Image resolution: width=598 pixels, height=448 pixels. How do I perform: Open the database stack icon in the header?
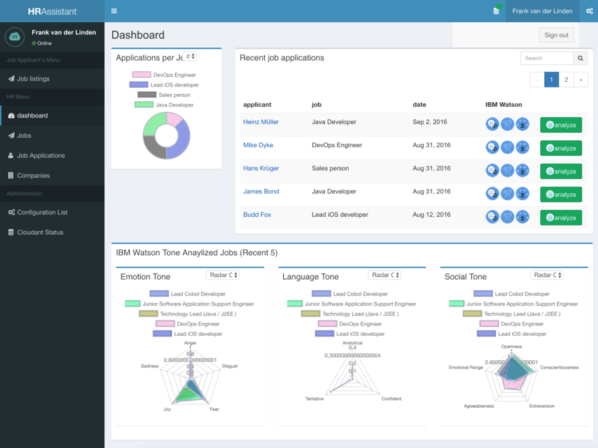(496, 11)
